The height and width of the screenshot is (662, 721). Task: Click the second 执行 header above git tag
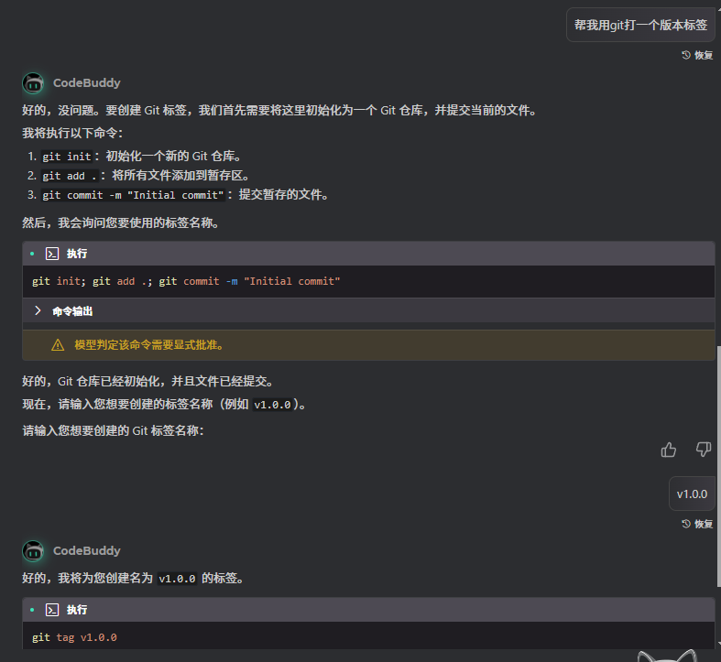77,610
